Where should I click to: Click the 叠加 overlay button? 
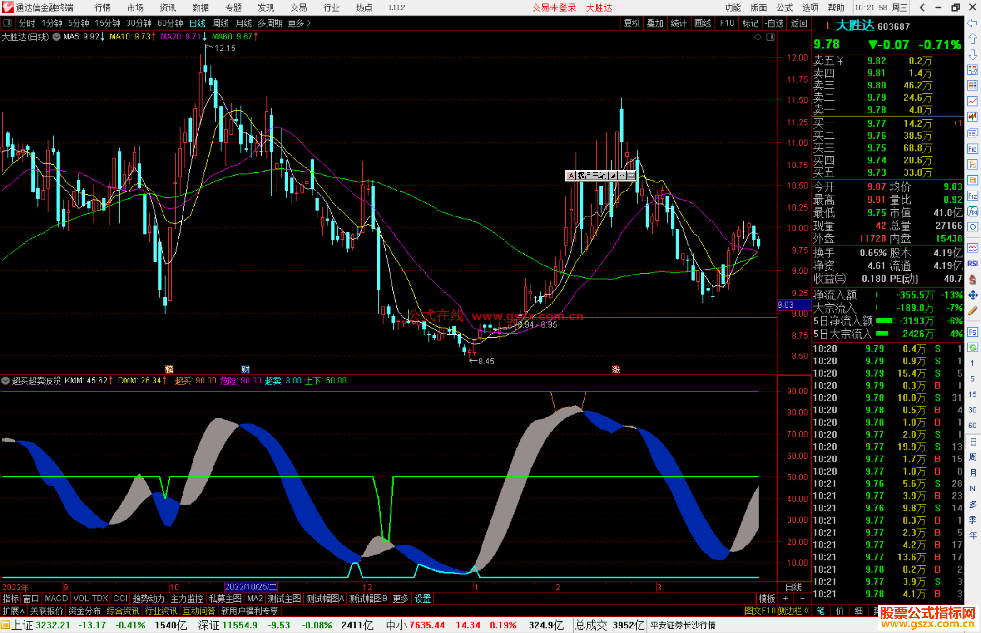coord(655,23)
